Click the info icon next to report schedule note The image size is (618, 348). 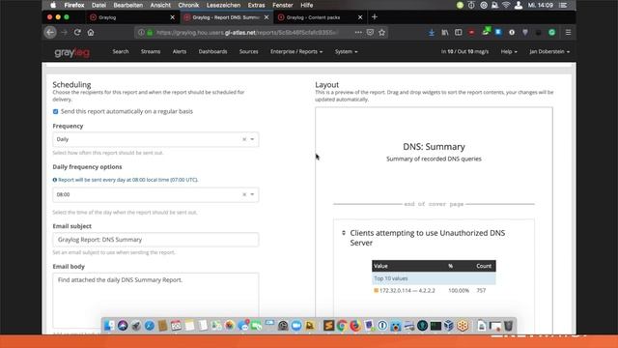coord(55,180)
